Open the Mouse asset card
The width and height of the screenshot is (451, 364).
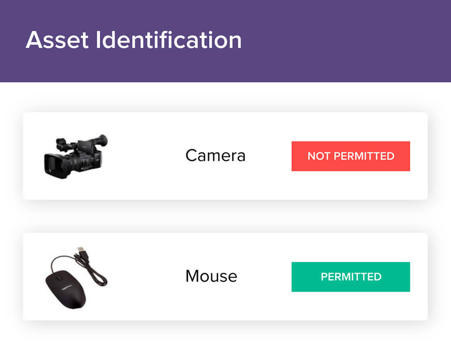(145, 306)
